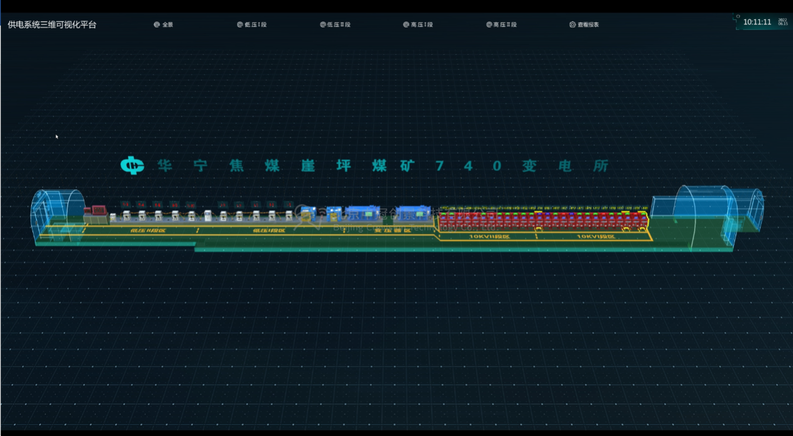Screen dimensions: 793x436
Task: Select the tall white cabinet between low-voltage zones
Action: coord(208,216)
